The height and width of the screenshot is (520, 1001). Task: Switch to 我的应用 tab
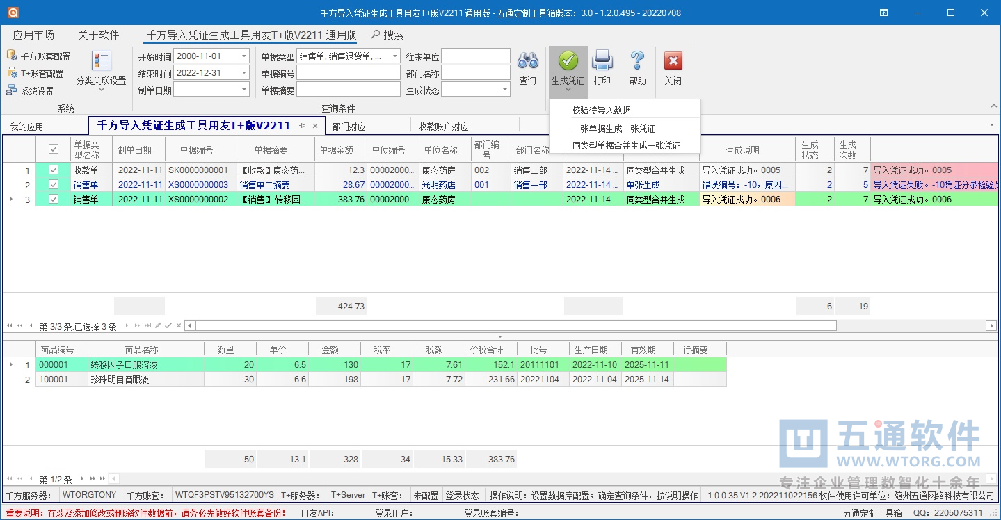point(26,127)
